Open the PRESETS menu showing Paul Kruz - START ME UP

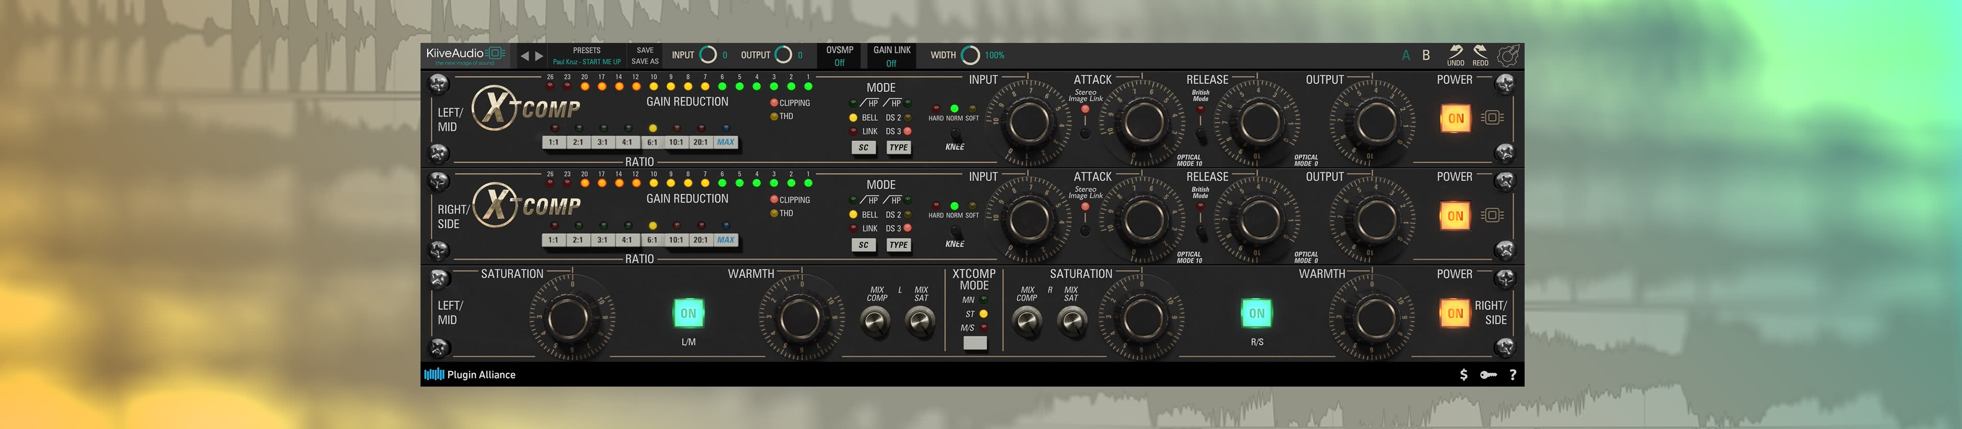pyautogui.click(x=587, y=56)
